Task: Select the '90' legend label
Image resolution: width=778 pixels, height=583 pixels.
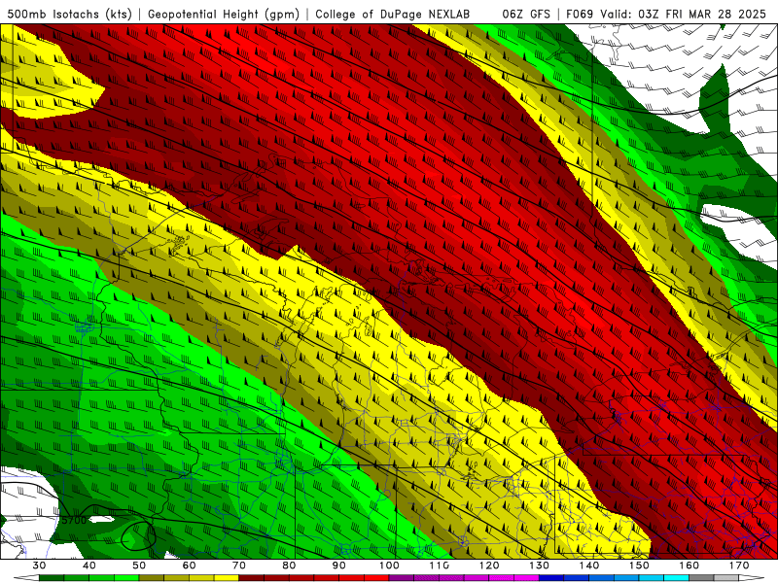Action: click(339, 566)
